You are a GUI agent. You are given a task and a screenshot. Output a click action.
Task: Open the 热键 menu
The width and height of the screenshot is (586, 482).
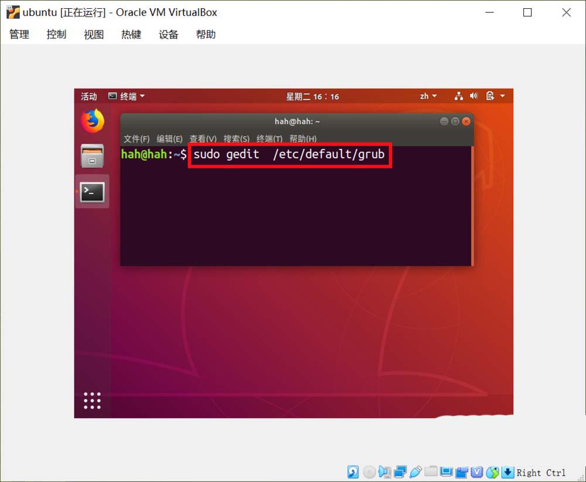click(131, 35)
